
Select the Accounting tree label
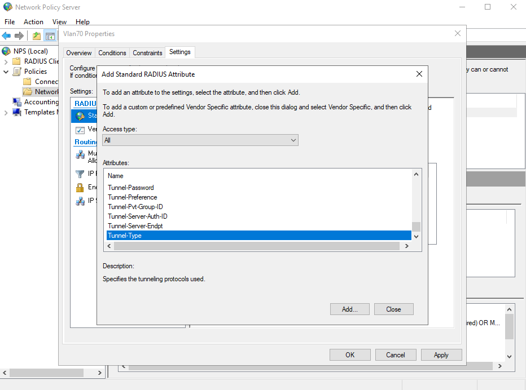click(x=41, y=102)
